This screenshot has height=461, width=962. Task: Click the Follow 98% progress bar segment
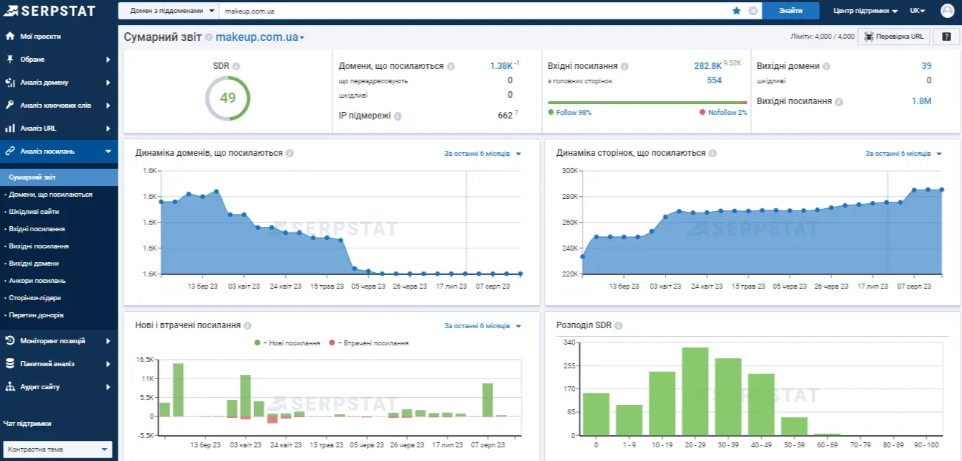(645, 103)
